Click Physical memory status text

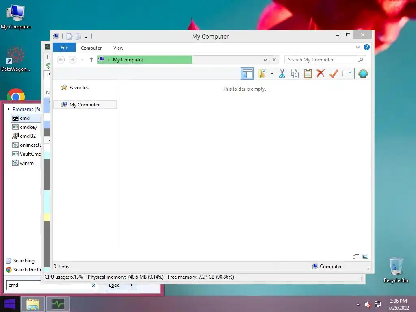click(126, 277)
